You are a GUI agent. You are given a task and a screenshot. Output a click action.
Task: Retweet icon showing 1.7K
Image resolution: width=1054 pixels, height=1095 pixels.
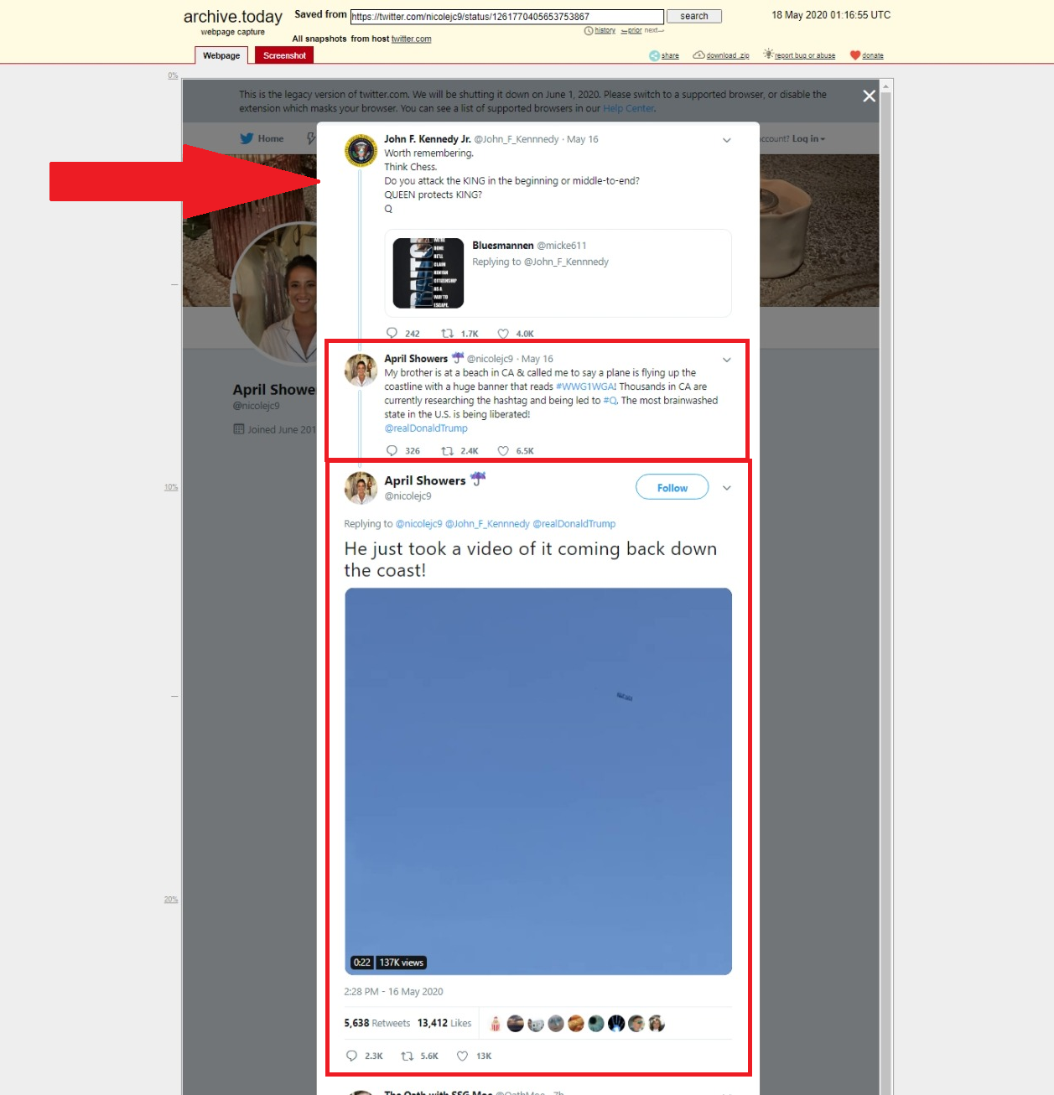tap(448, 333)
